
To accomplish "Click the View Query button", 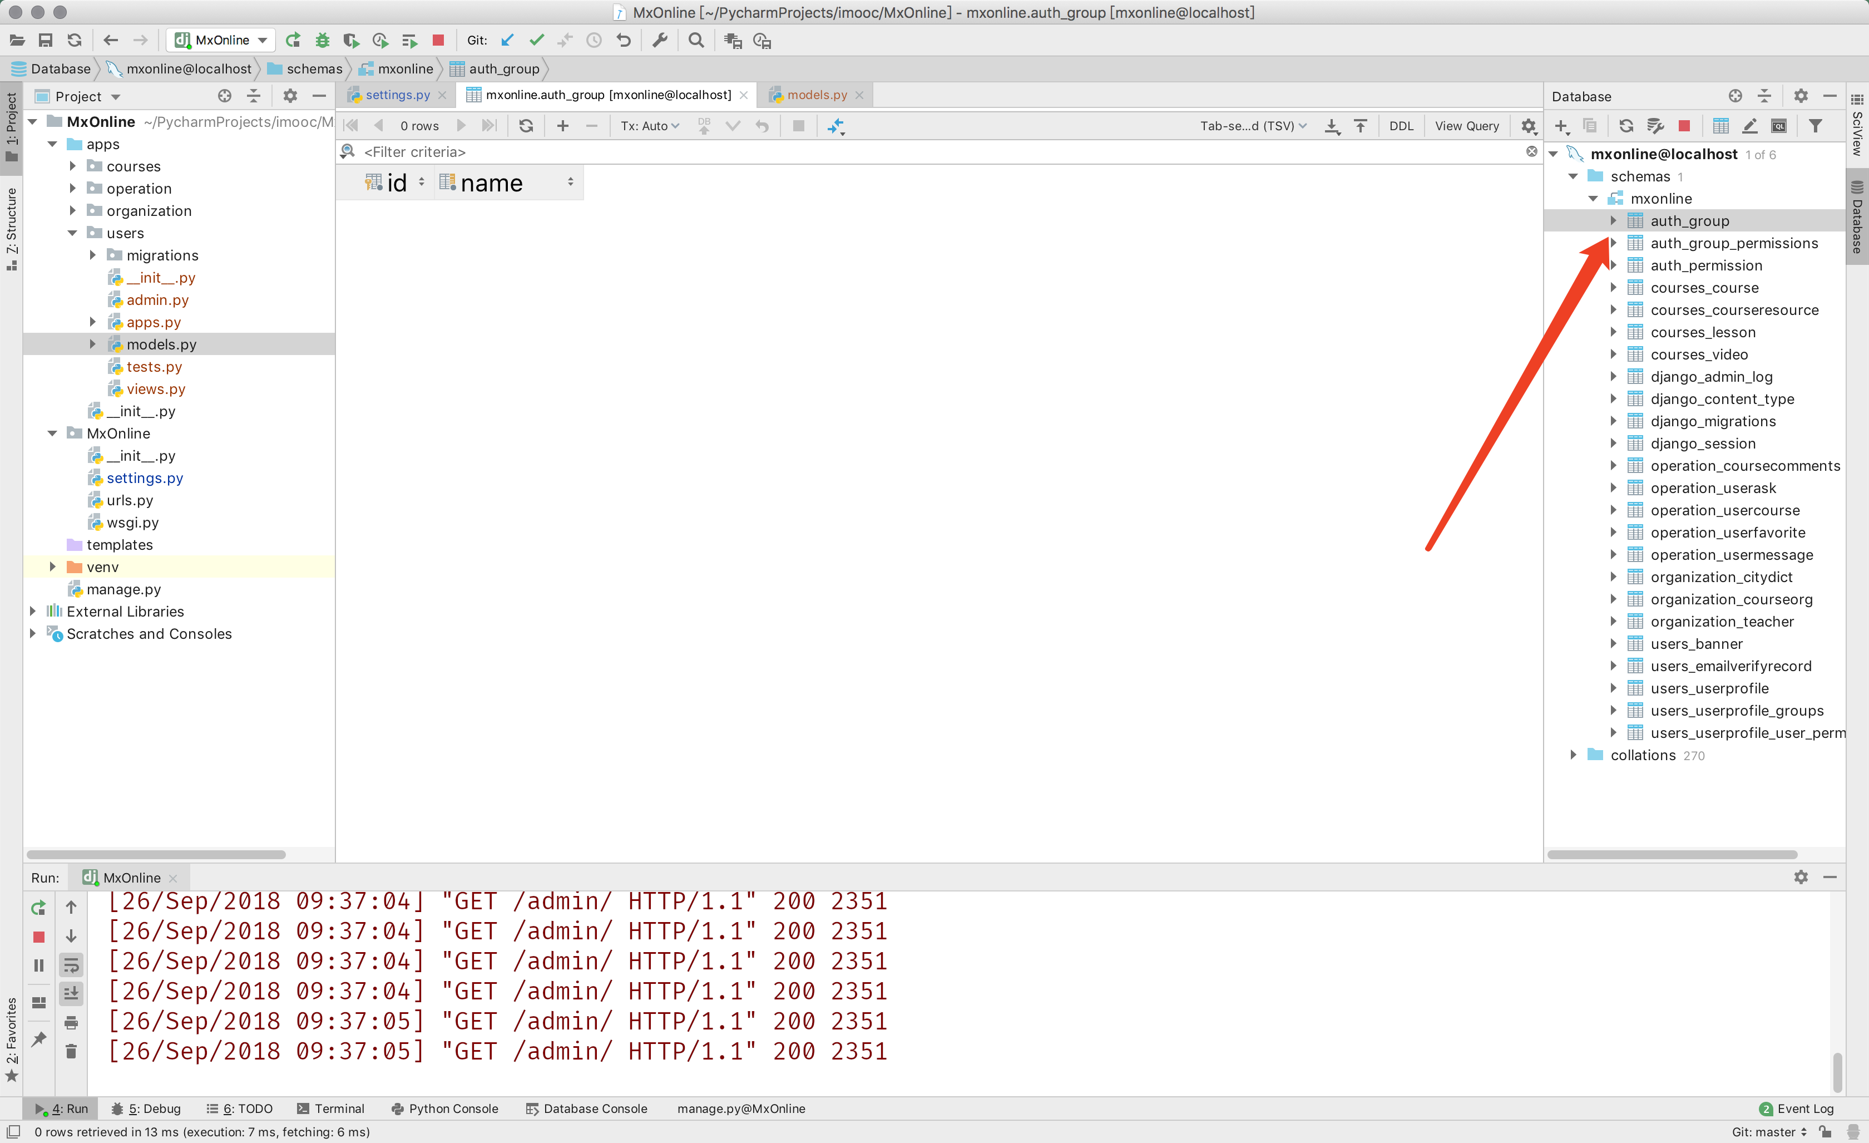I will 1466,126.
